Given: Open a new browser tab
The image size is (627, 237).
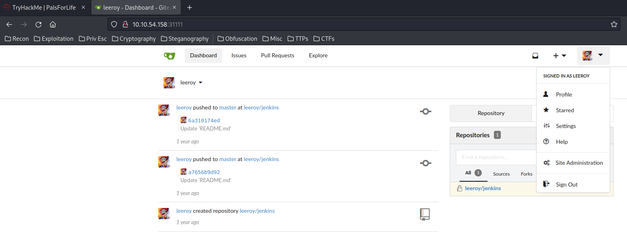Looking at the screenshot, I should [189, 7].
